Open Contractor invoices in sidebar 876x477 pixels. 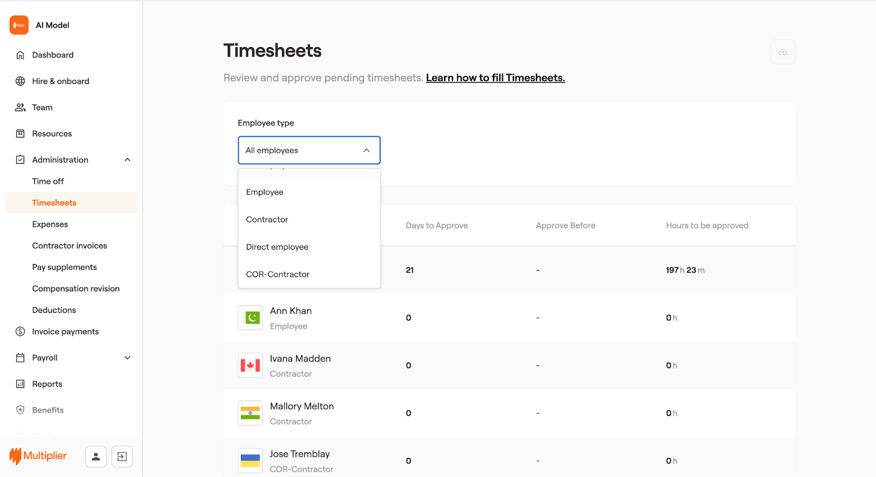coord(70,246)
